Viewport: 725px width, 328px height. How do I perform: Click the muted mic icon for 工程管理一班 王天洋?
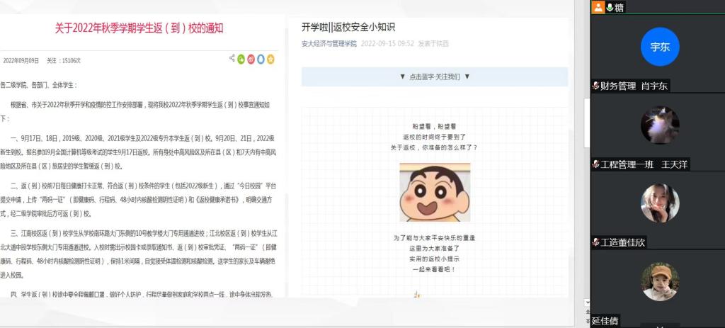pos(596,164)
